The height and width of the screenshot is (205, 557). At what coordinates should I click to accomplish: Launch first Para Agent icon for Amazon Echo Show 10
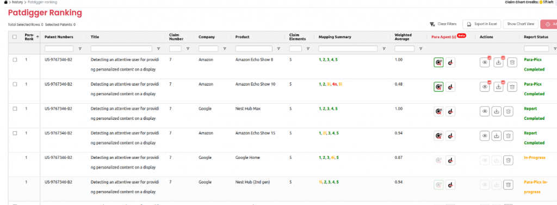[438, 87]
